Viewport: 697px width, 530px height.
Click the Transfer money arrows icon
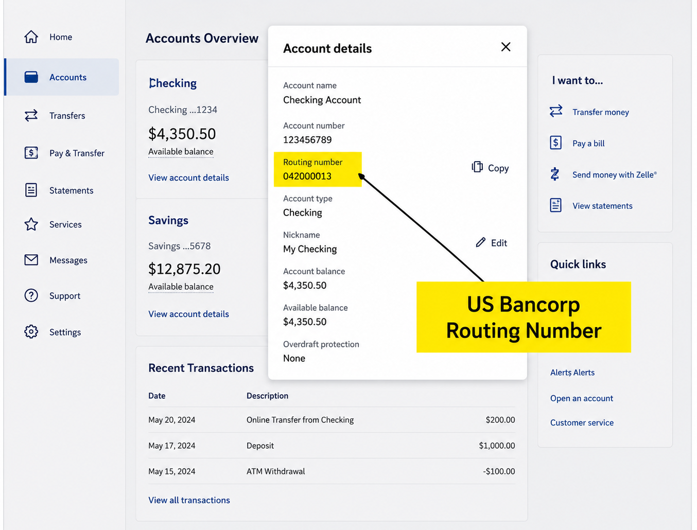point(556,111)
